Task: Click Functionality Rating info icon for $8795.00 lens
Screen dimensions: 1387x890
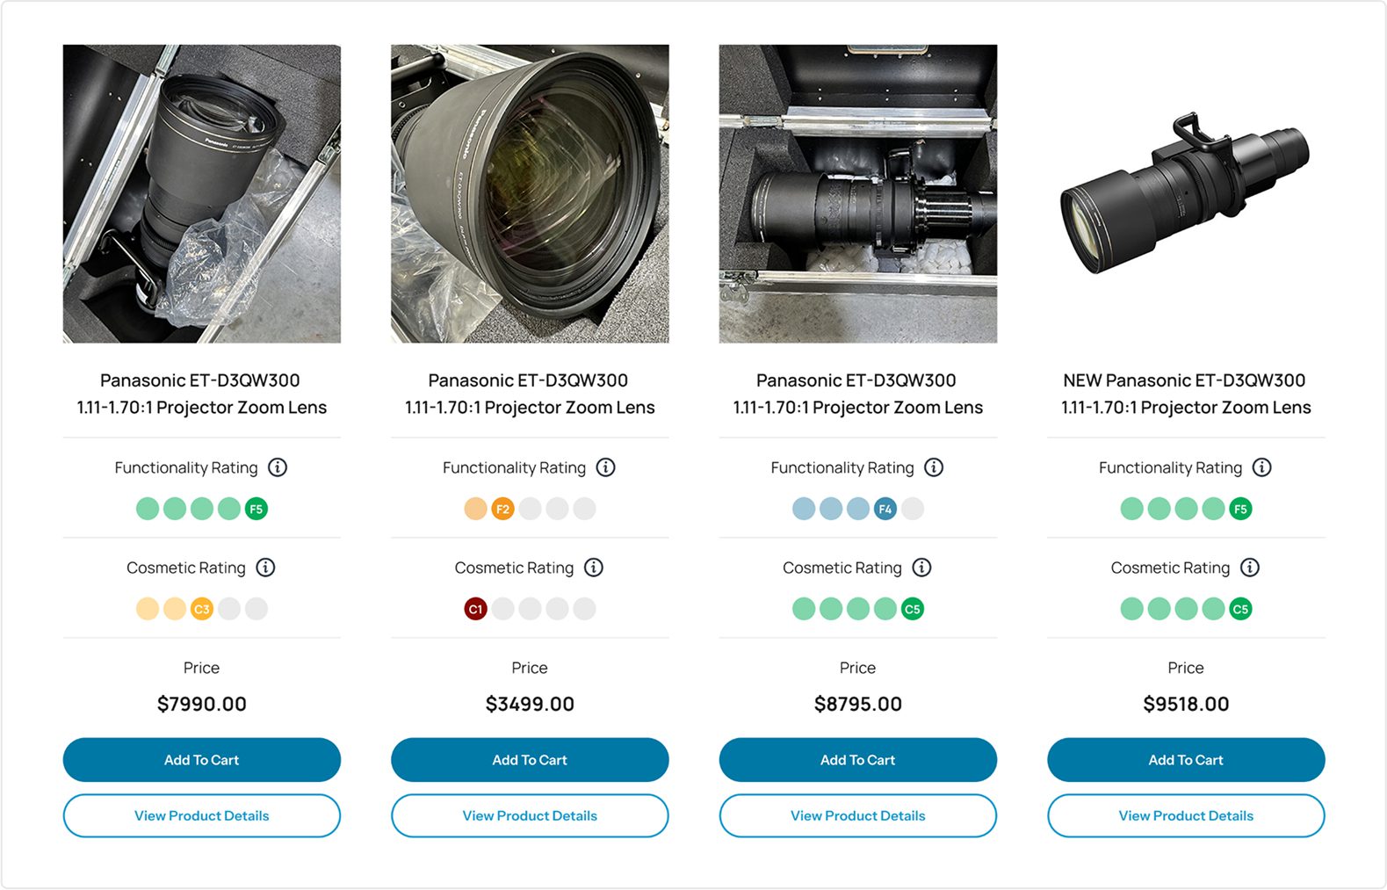Action: point(934,467)
